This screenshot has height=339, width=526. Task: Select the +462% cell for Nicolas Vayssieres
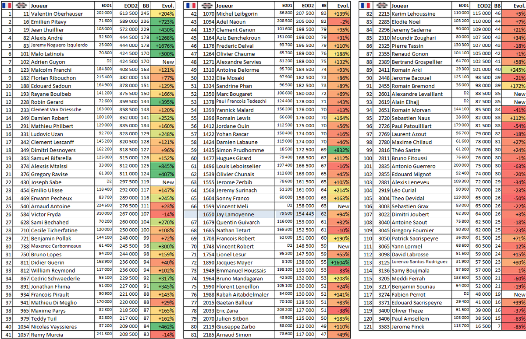162,327
